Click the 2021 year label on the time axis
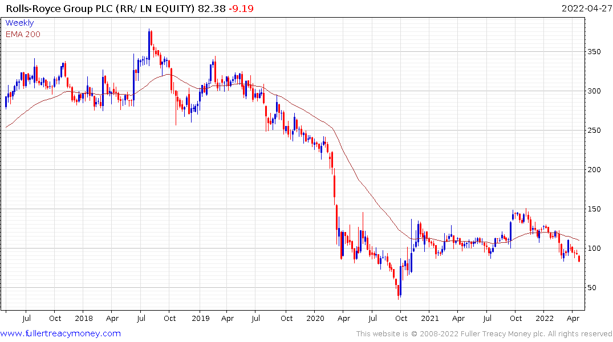The width and height of the screenshot is (613, 342). pos(429,318)
